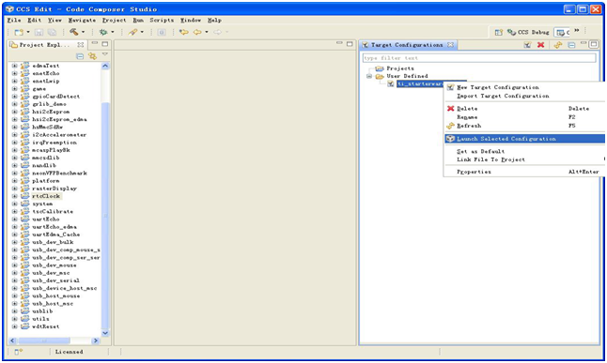
Task: Click Project Explorer scroll up arrow
Action: [105, 66]
